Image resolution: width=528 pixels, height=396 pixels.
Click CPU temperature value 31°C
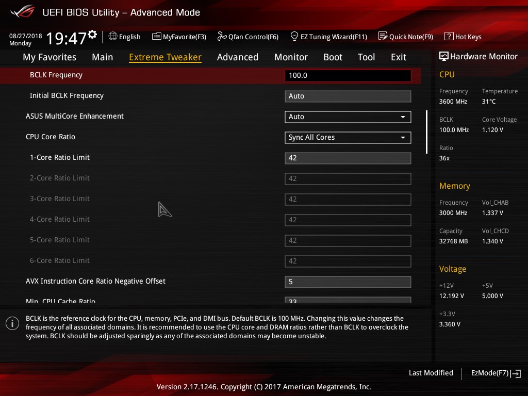tap(489, 102)
